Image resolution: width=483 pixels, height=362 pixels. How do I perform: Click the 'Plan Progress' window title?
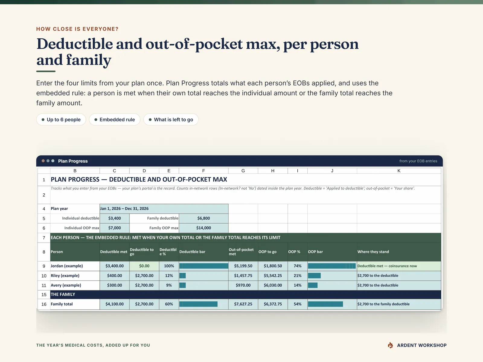tap(73, 161)
